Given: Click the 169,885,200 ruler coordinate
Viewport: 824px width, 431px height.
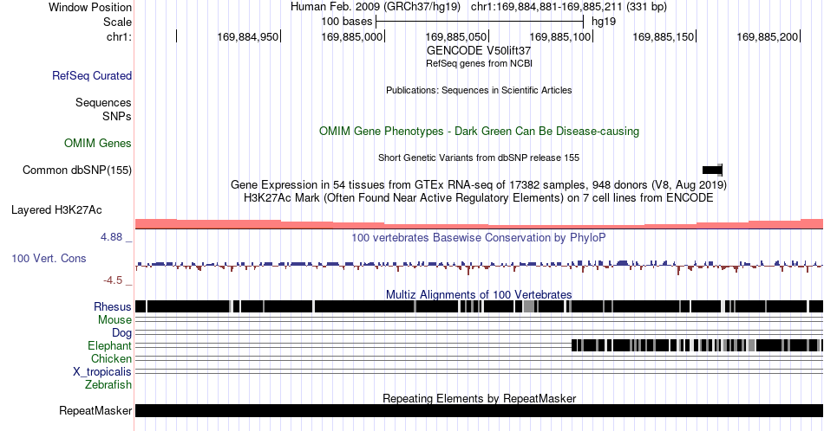Looking at the screenshot, I should pos(768,36).
